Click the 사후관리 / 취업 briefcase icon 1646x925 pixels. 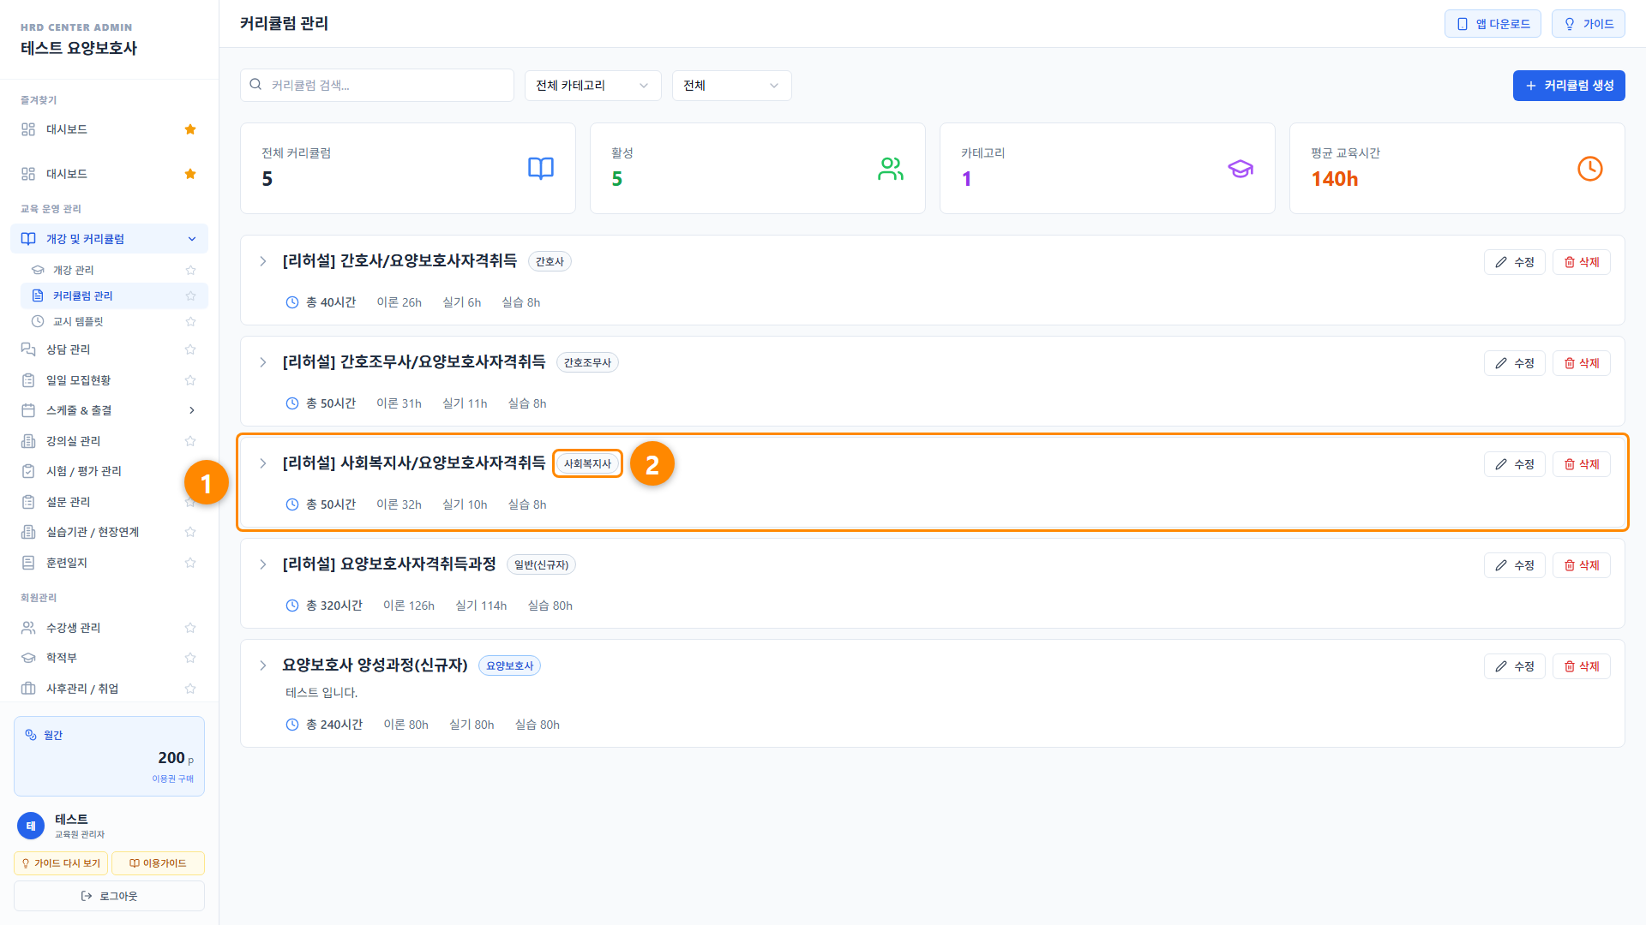click(x=28, y=689)
